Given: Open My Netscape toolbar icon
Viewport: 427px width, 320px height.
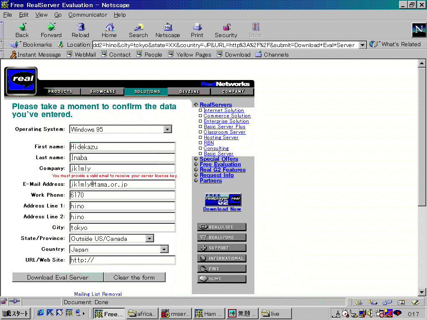Looking at the screenshot, I should coord(168,30).
